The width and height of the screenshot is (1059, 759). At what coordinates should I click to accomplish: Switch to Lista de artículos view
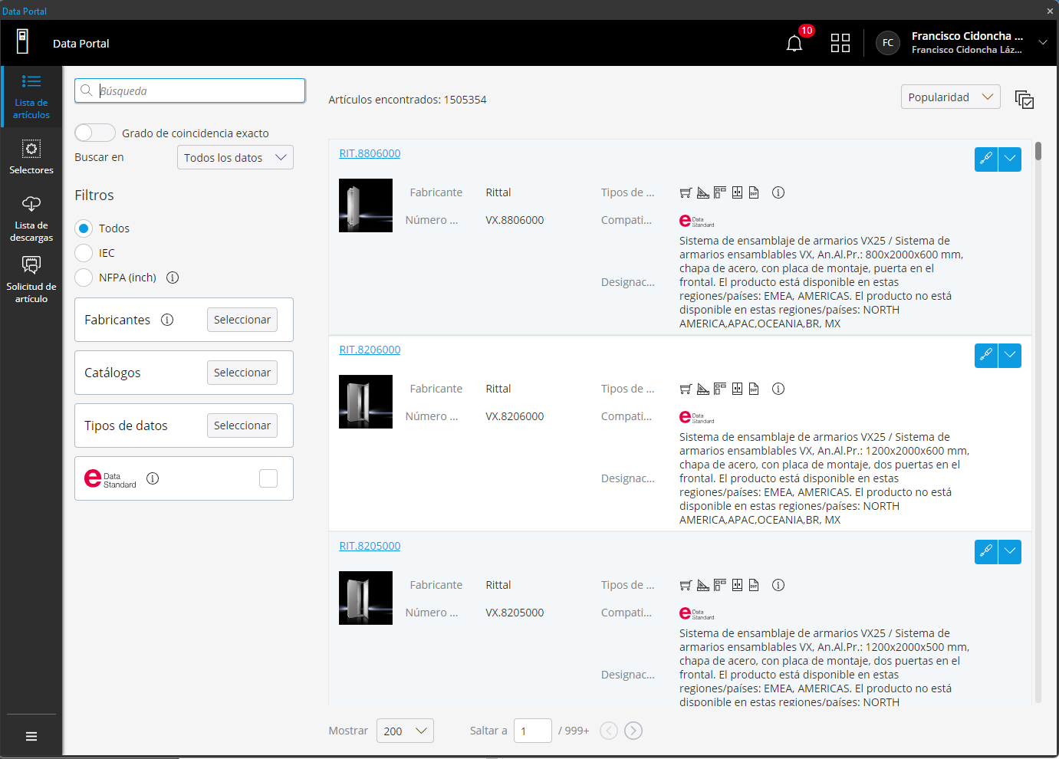(31, 97)
